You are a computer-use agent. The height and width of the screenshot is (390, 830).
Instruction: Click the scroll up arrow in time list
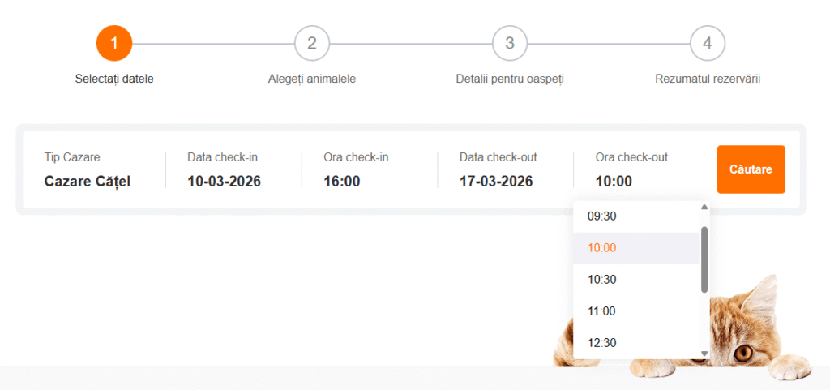pyautogui.click(x=704, y=207)
